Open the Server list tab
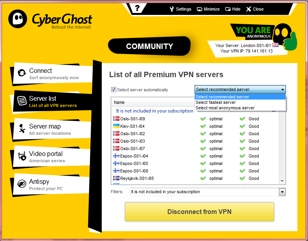The width and height of the screenshot is (308, 241). click(x=52, y=101)
